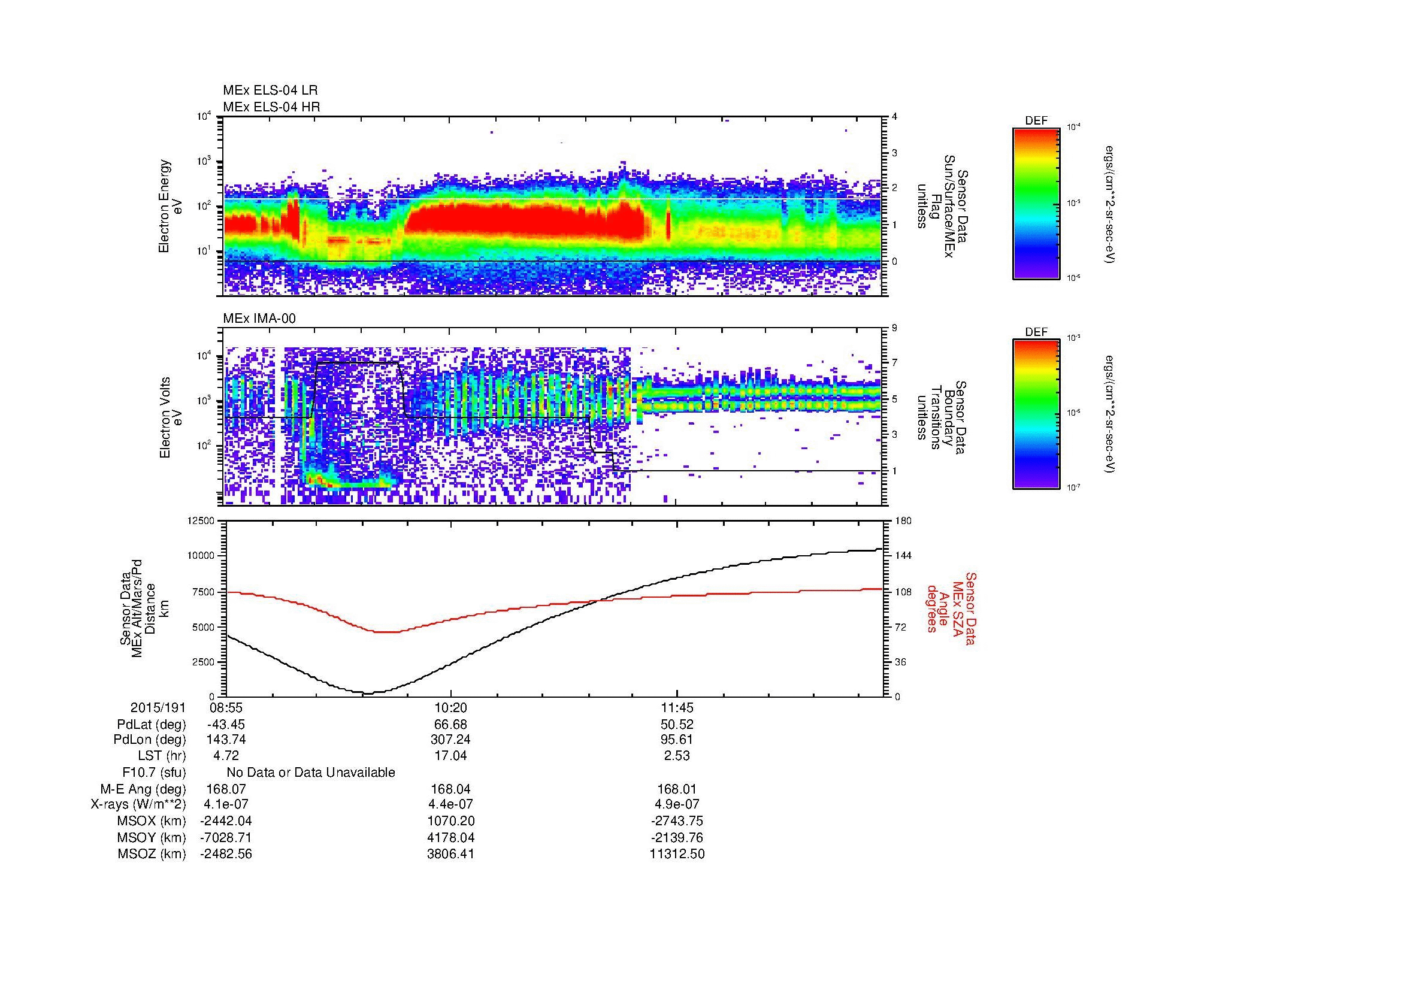Click the 'MSOX (km)' row label
This screenshot has width=1401, height=990.
click(x=152, y=821)
